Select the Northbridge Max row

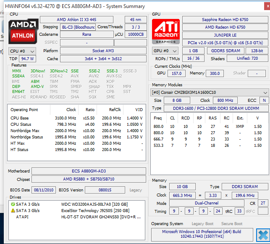click(x=76, y=131)
